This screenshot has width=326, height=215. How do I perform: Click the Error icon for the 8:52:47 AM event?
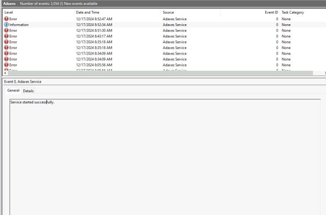[7, 19]
